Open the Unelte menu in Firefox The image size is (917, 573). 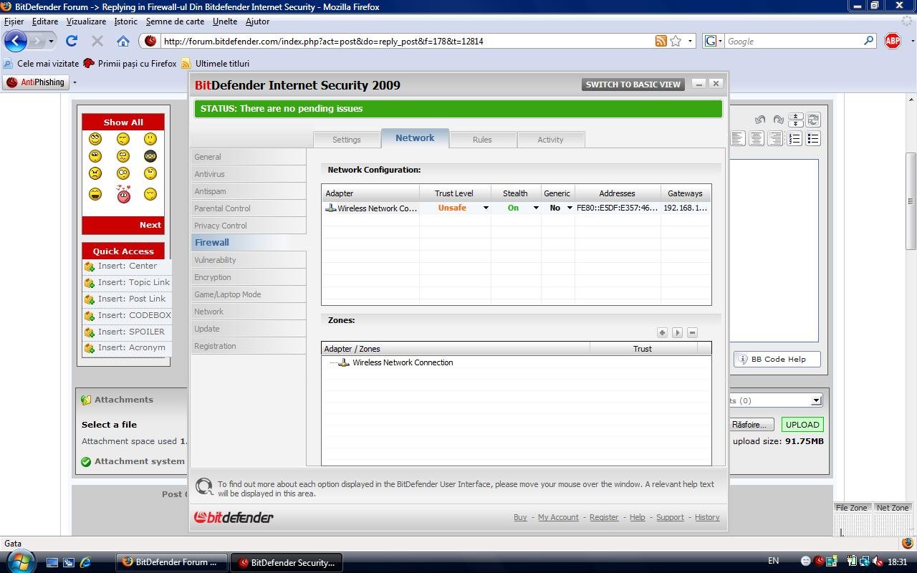(225, 21)
